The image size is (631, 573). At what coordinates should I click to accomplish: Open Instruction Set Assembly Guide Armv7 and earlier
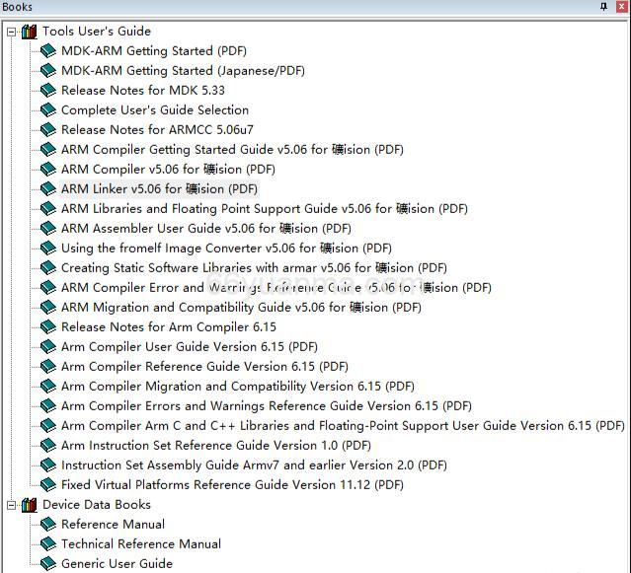pos(254,465)
